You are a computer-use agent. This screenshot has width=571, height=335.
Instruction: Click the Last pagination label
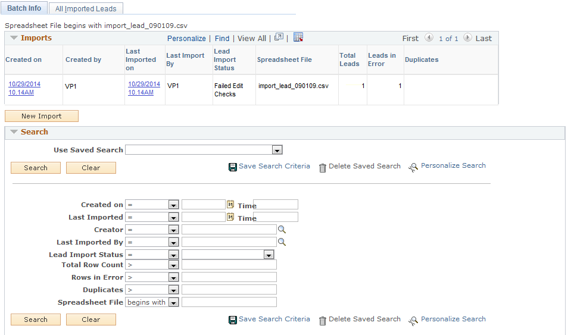(483, 38)
